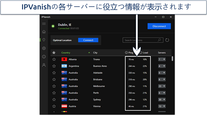Open the hamburger menu in sidebar
207x115 pixels.
pos(44,24)
